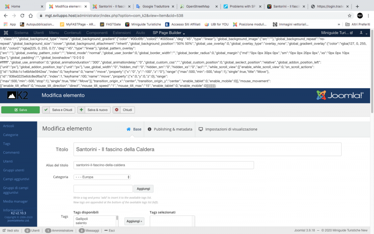The image size is (374, 234).
Task: Click Salva e Chiudi button
Action: click(59, 110)
